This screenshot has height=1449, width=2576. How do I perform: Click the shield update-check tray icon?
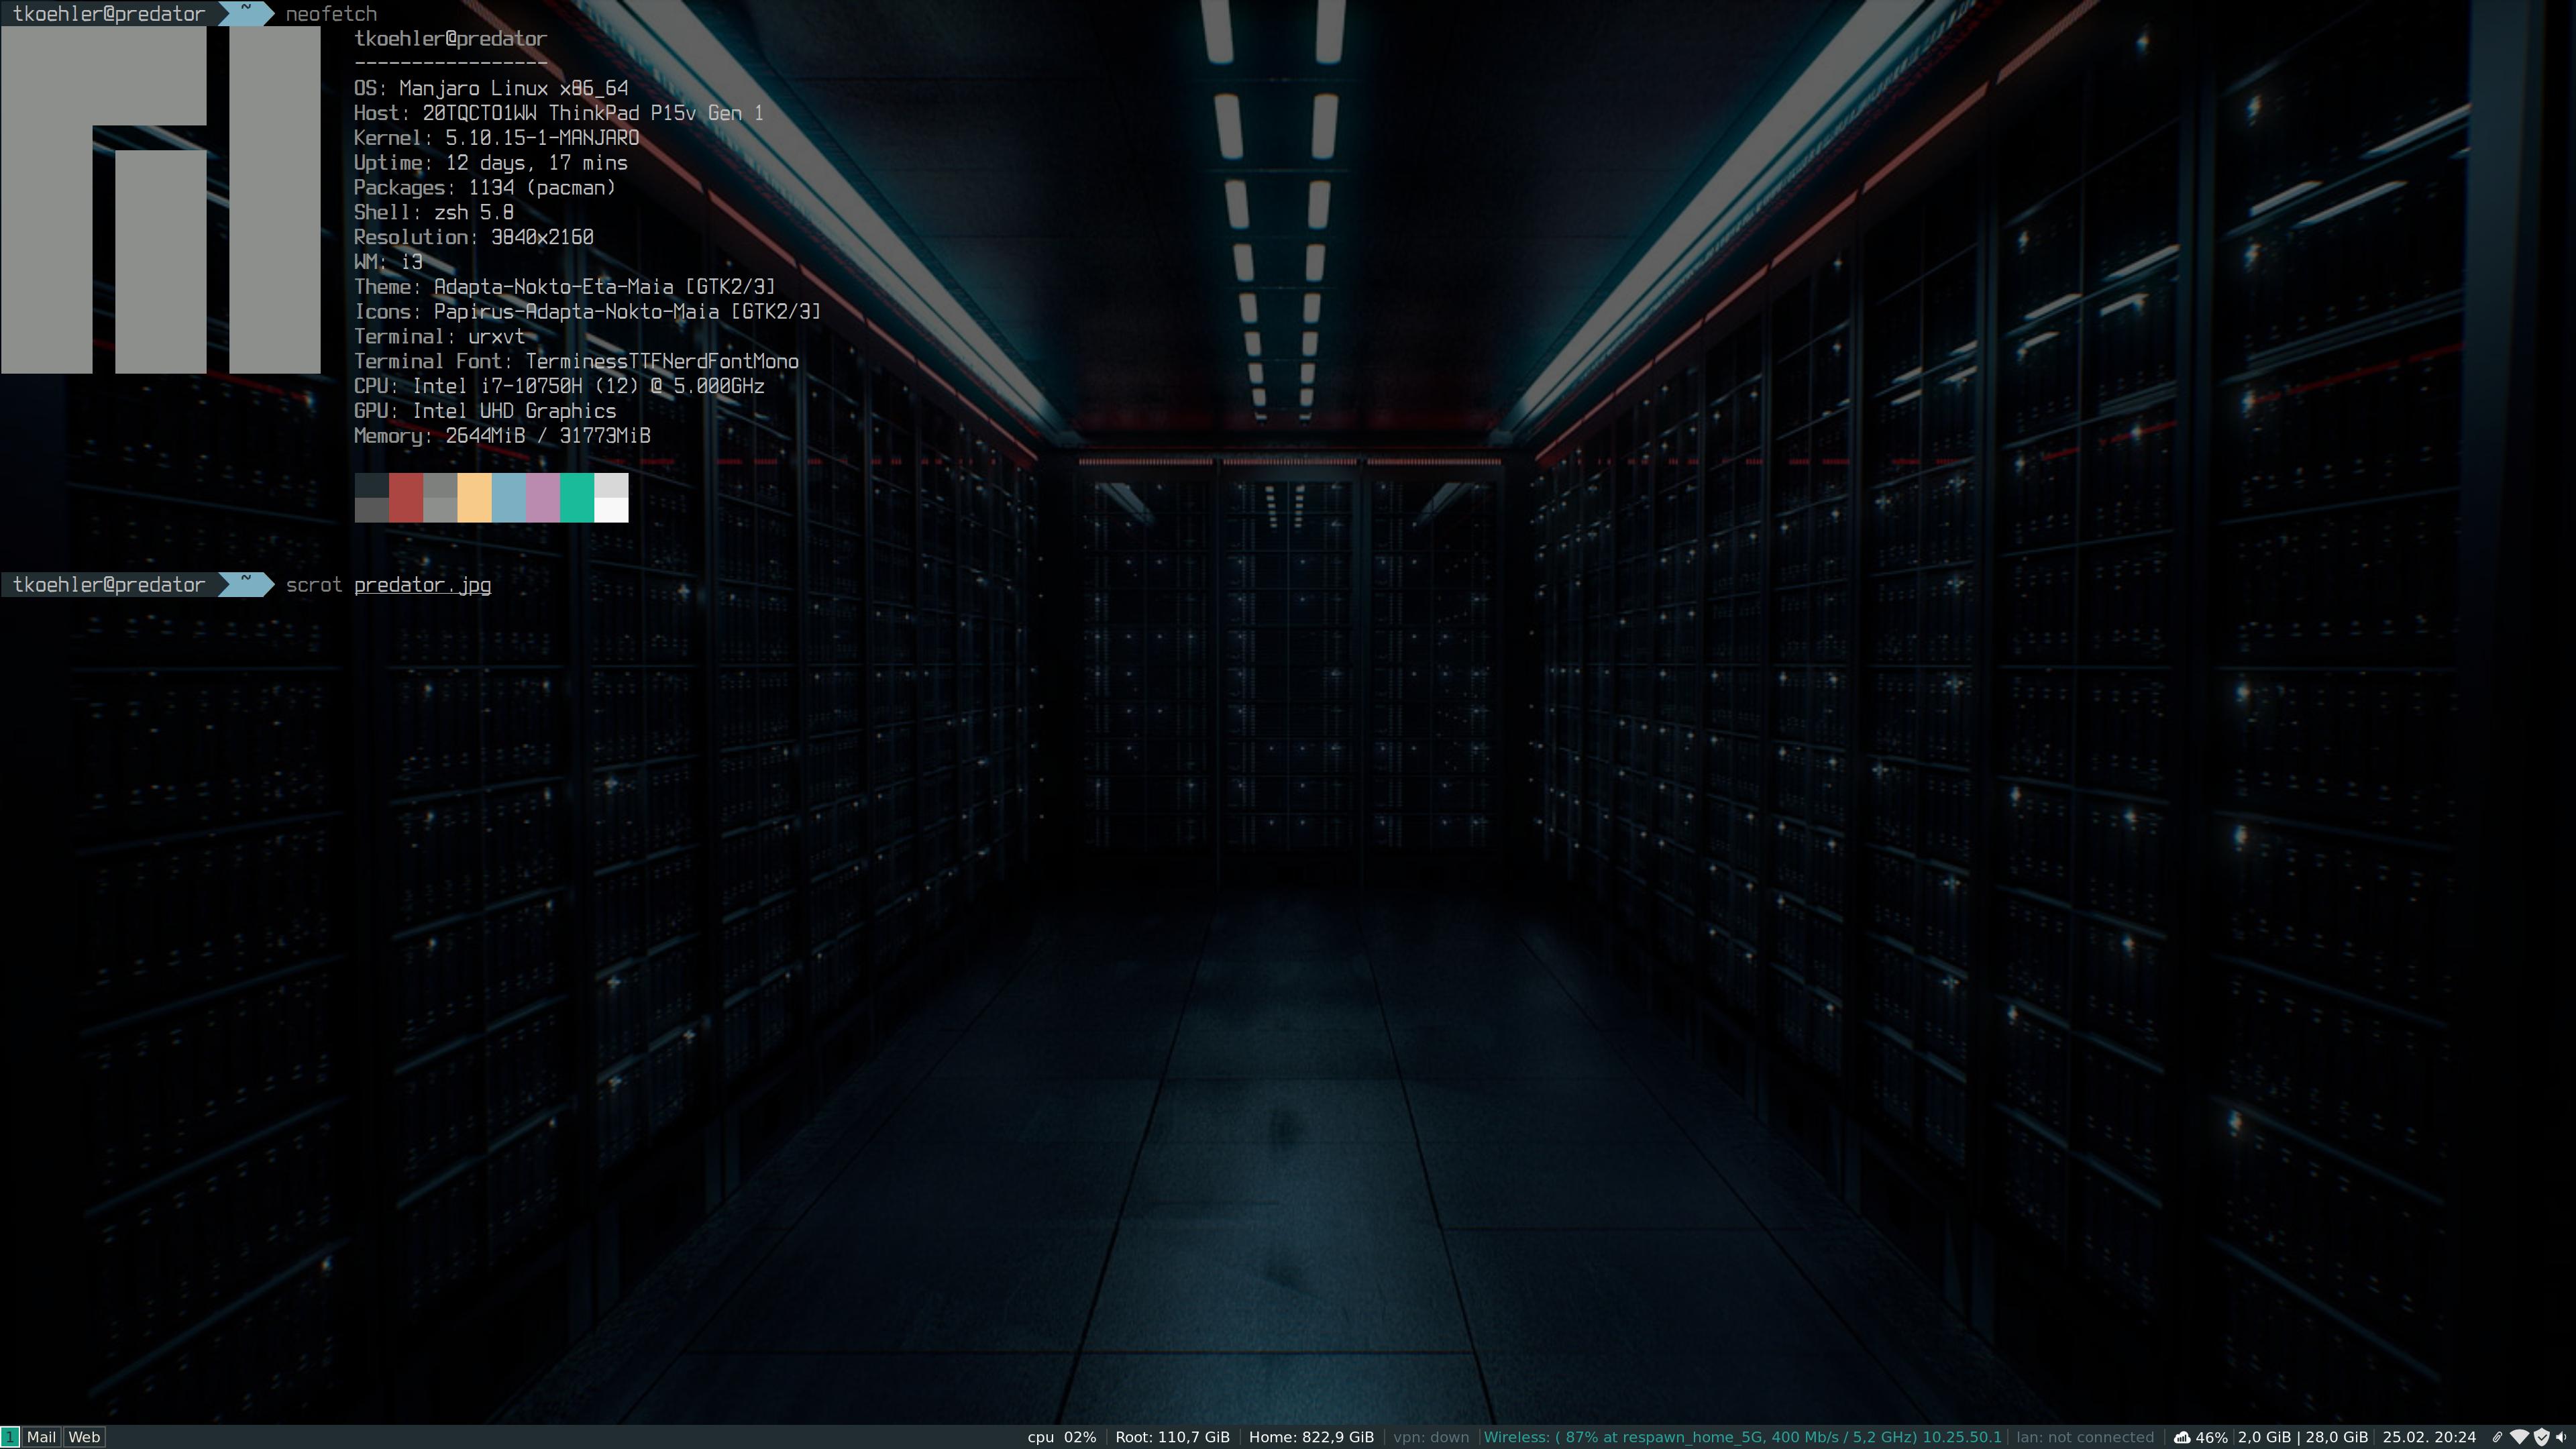[x=2542, y=1437]
